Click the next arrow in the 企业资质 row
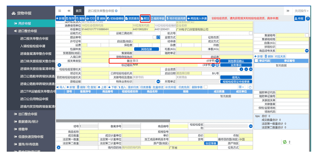Screen dimensions: 315x155 [246, 69]
